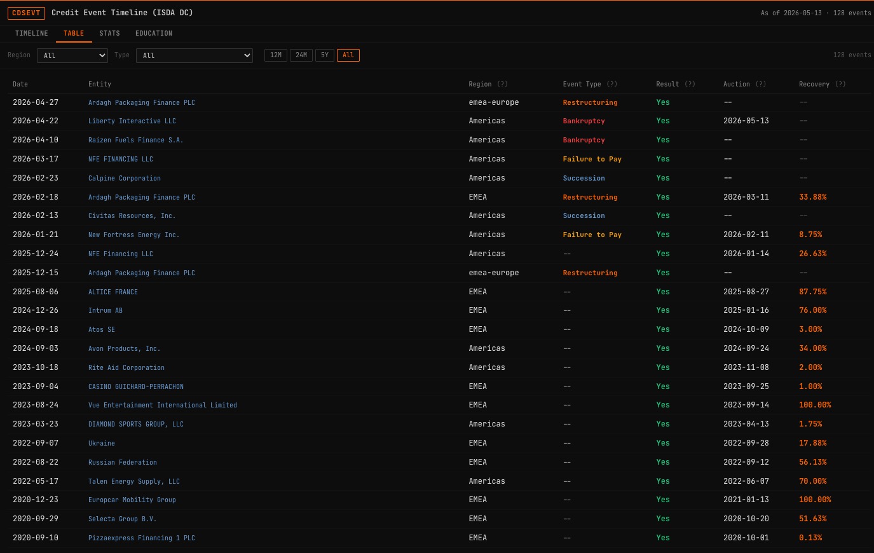Screen dimensions: 874x553
Task: Sort by the Date column header
Action: [20, 84]
